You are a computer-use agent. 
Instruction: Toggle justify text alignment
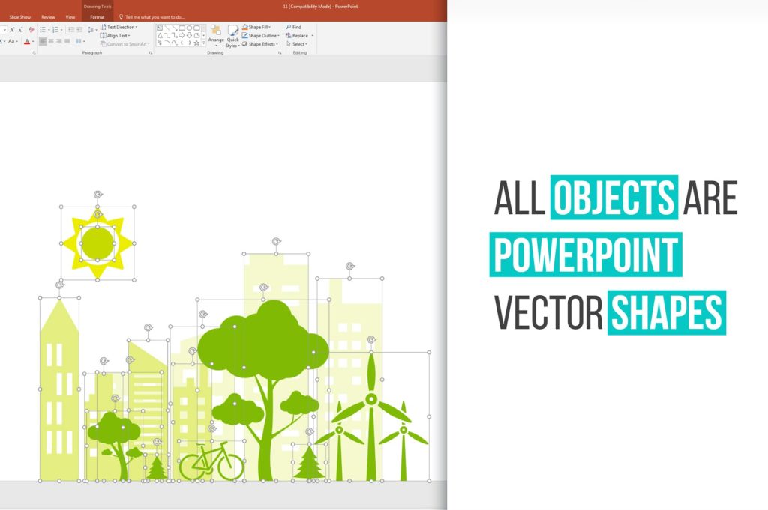pyautogui.click(x=67, y=42)
